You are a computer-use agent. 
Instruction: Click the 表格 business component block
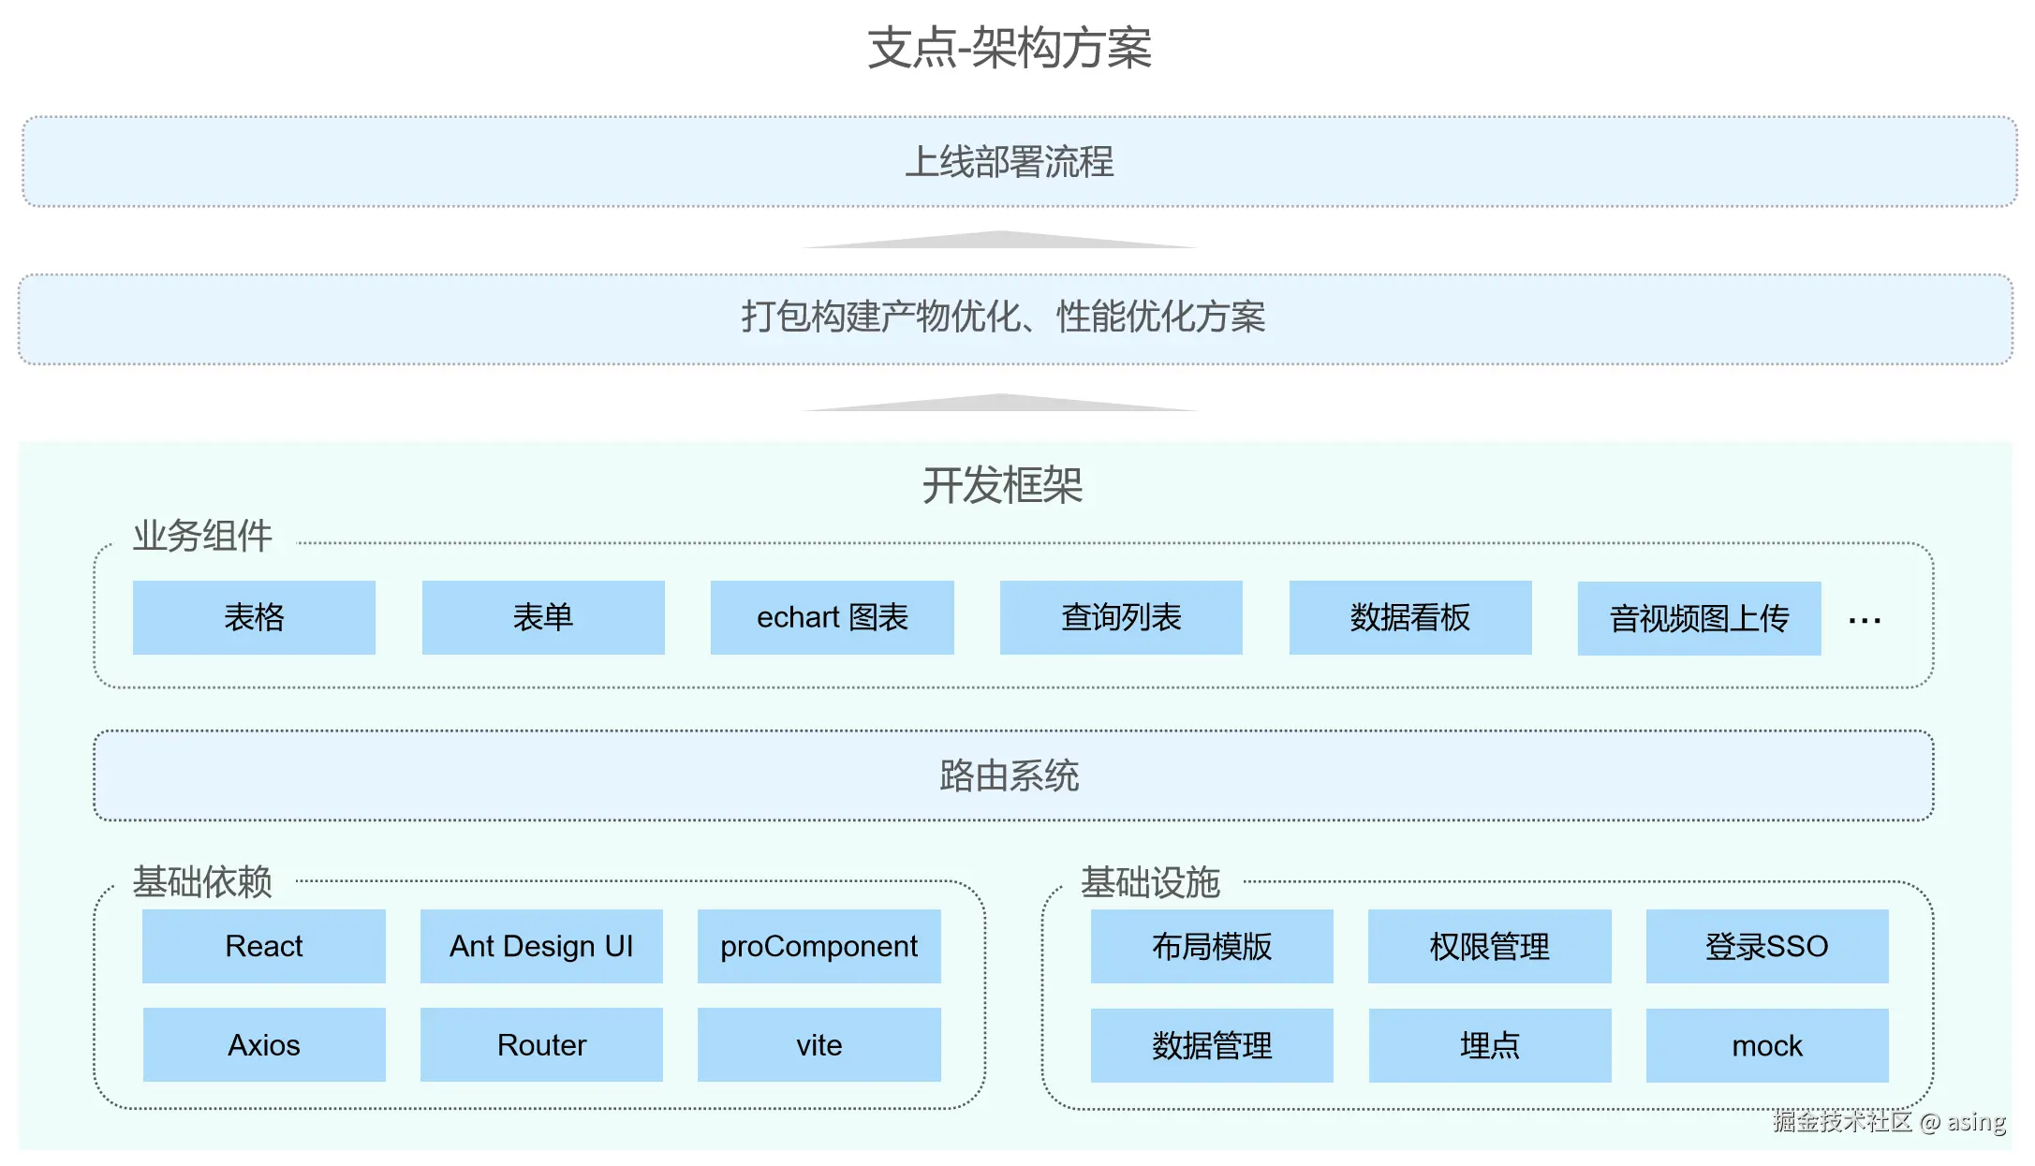click(x=255, y=617)
